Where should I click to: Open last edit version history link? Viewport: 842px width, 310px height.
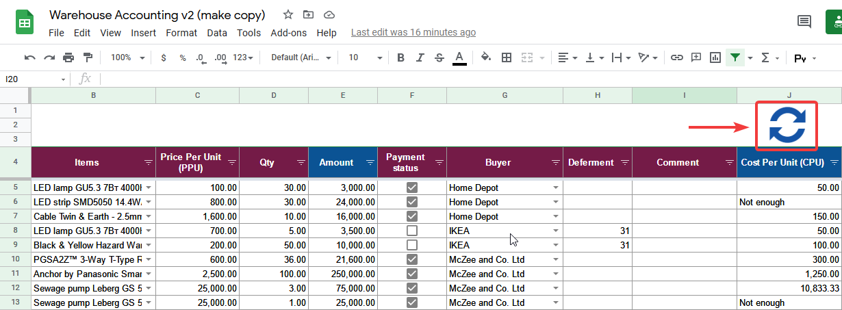(413, 32)
